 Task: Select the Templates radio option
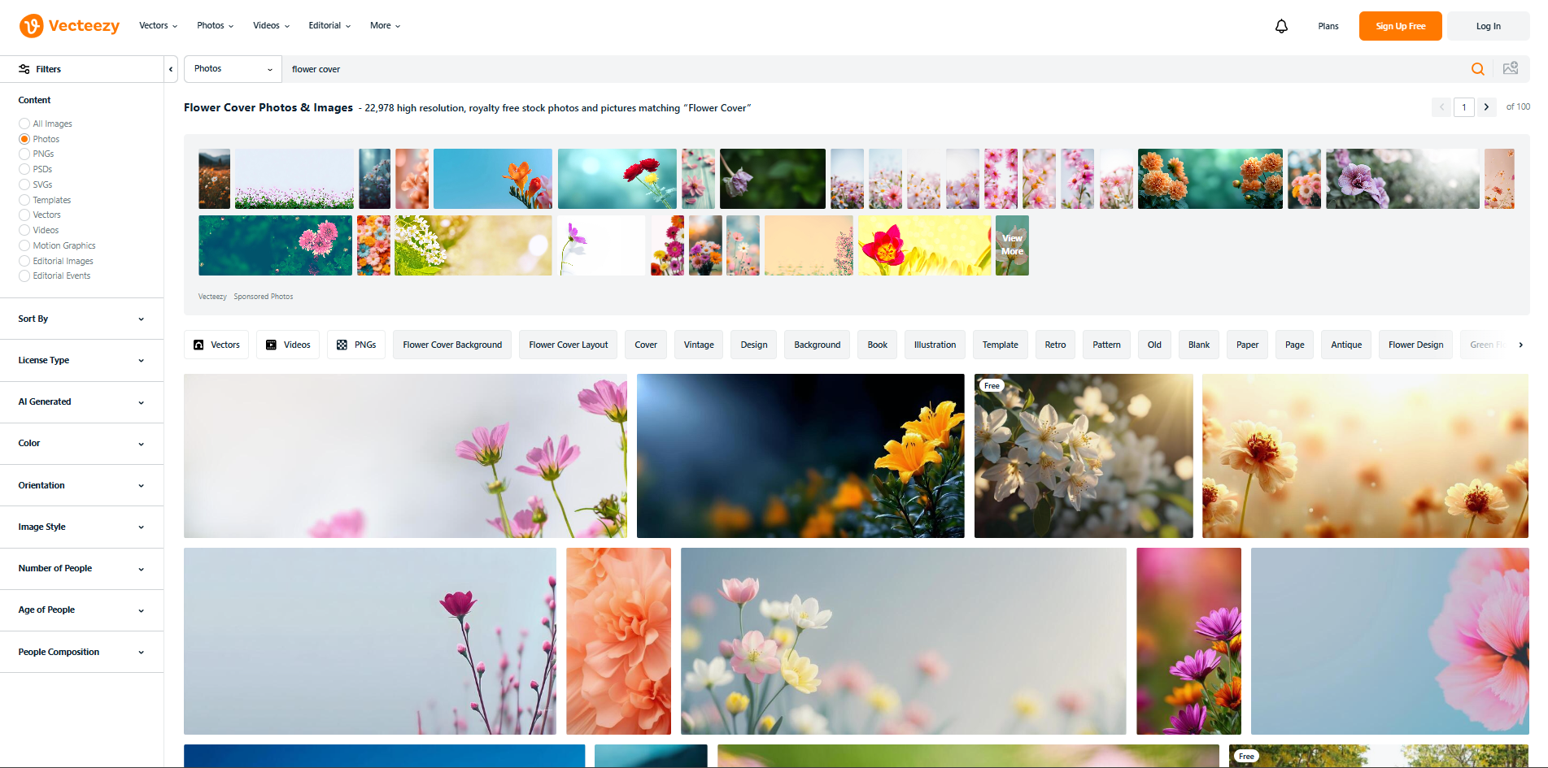(24, 200)
